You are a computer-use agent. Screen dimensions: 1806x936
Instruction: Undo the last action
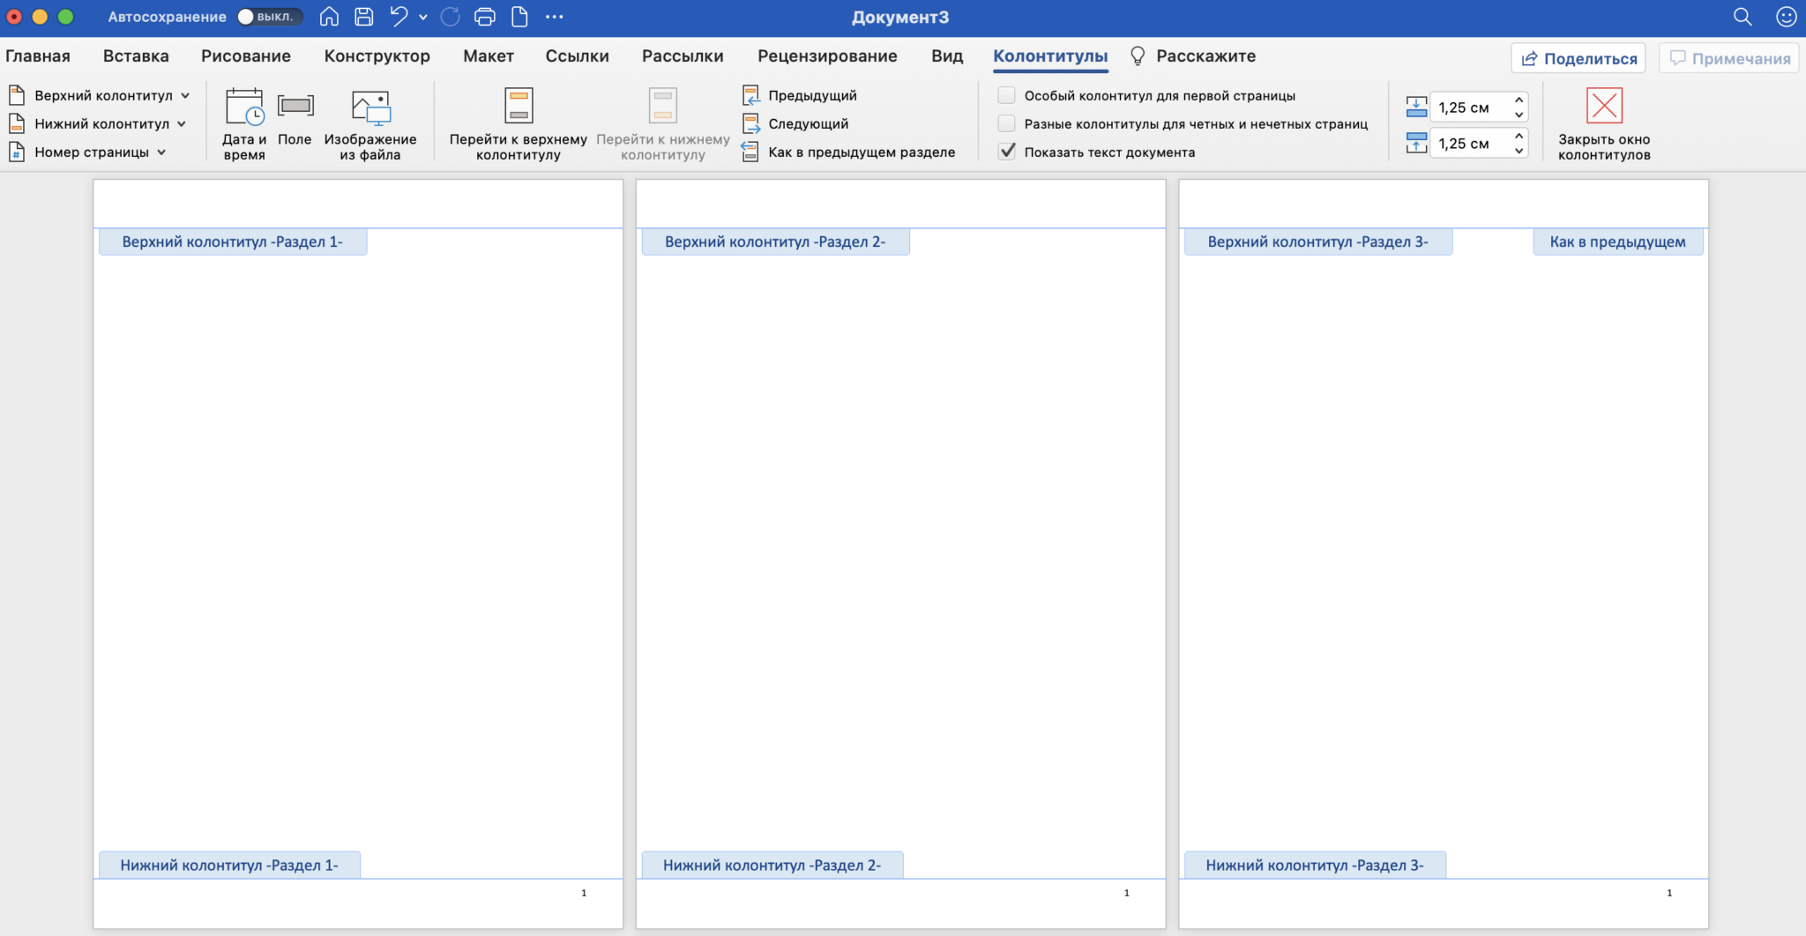(x=399, y=17)
